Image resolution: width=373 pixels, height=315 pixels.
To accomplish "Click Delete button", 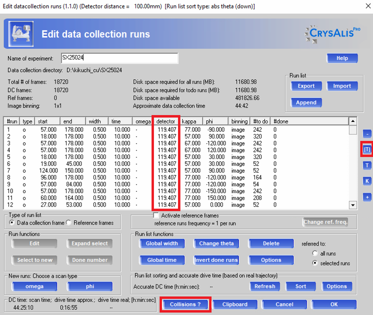I will [271, 243].
